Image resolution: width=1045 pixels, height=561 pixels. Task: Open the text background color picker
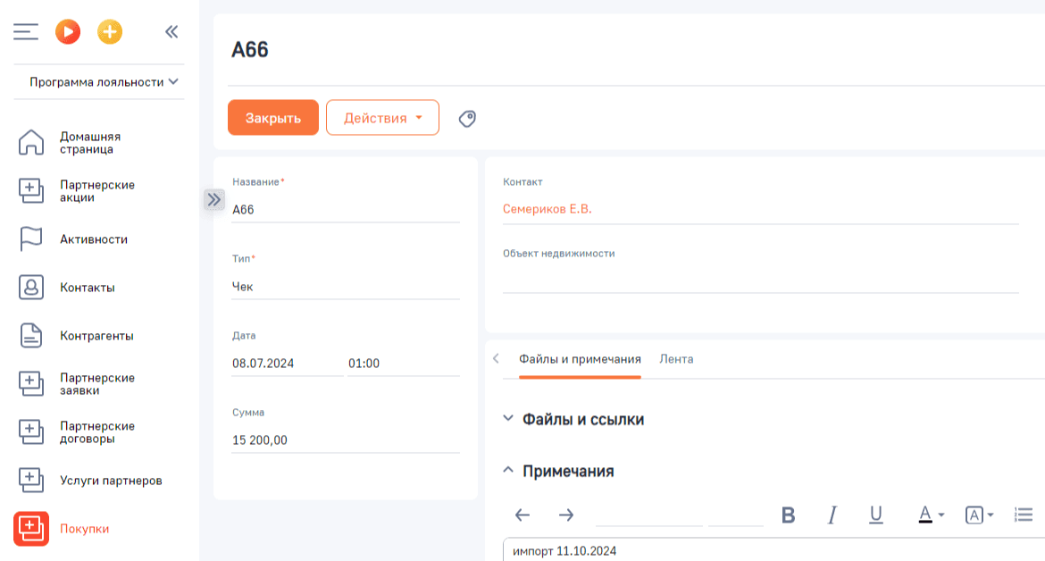point(979,515)
